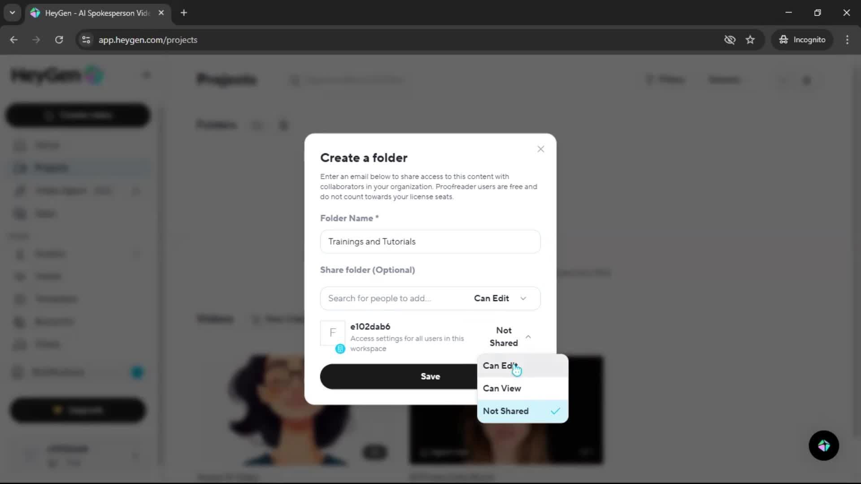Viewport: 861px width, 484px height.
Task: Reload the page
Action: point(59,40)
